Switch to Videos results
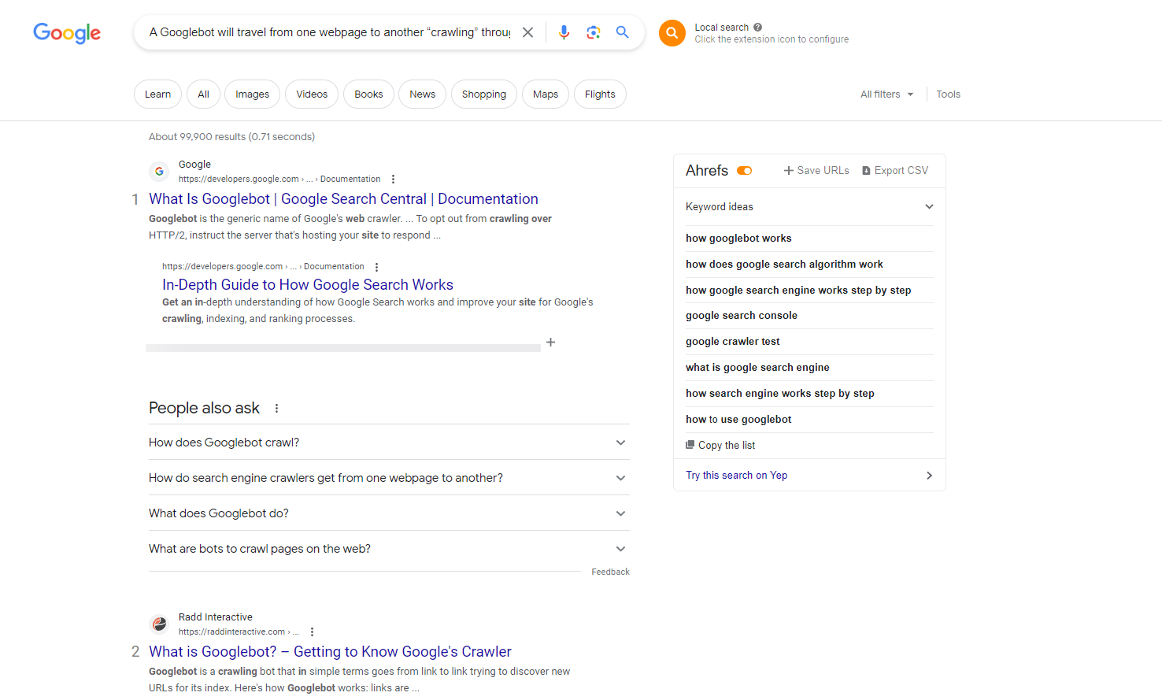This screenshot has height=700, width=1162. coord(312,94)
